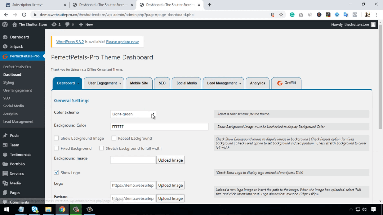This screenshot has width=383, height=215.
Task: Click the Pages icon in sidebar
Action: (5, 193)
